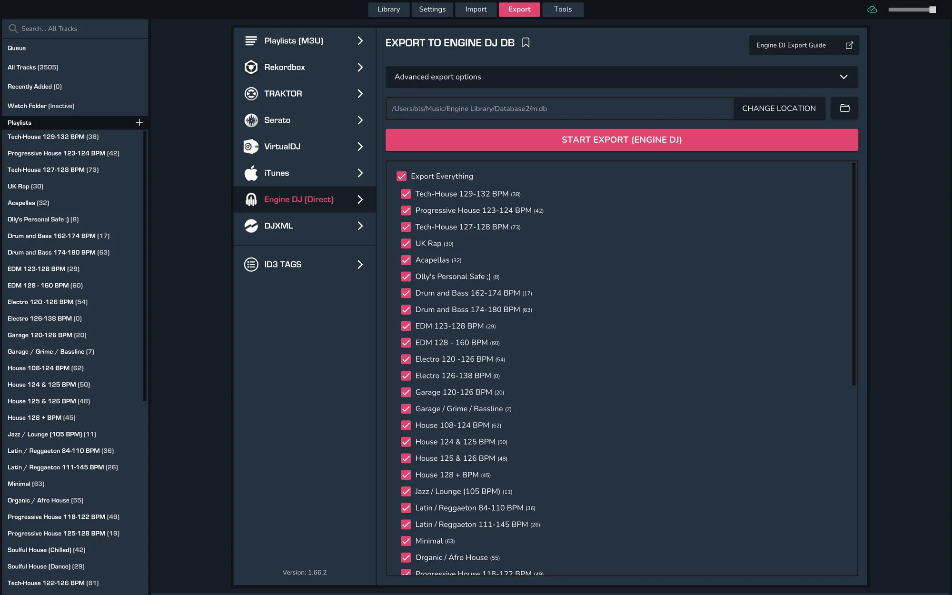
Task: Expand Playlists (M3U) export arrow
Action: click(360, 41)
